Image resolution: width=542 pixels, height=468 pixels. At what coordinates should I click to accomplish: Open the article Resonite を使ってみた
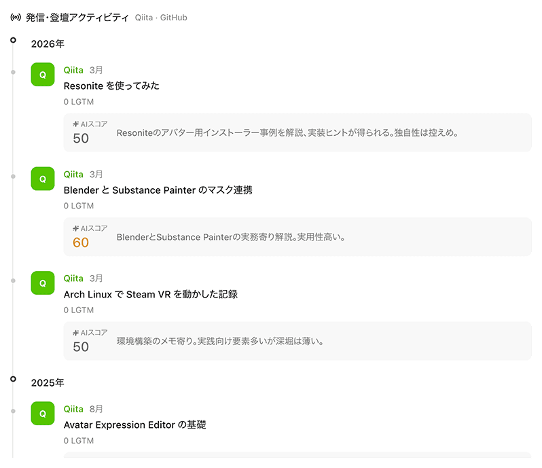point(111,86)
